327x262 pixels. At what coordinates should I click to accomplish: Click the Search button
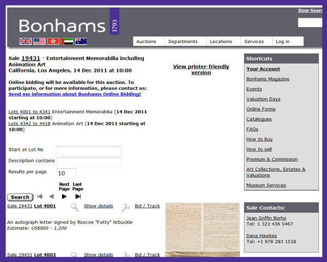tap(20, 197)
